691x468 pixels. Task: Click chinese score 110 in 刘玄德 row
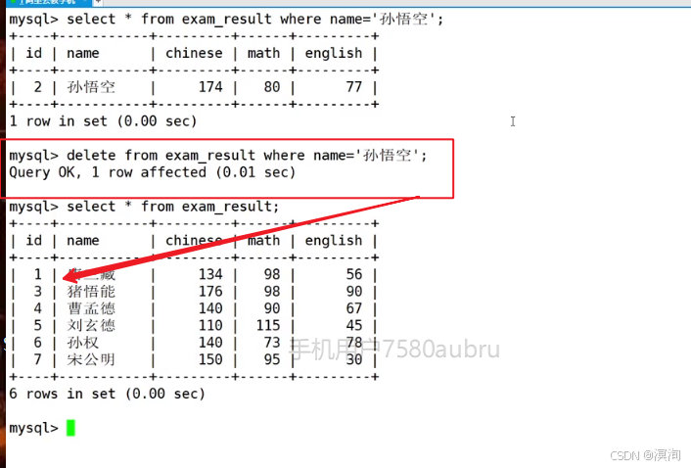210,325
